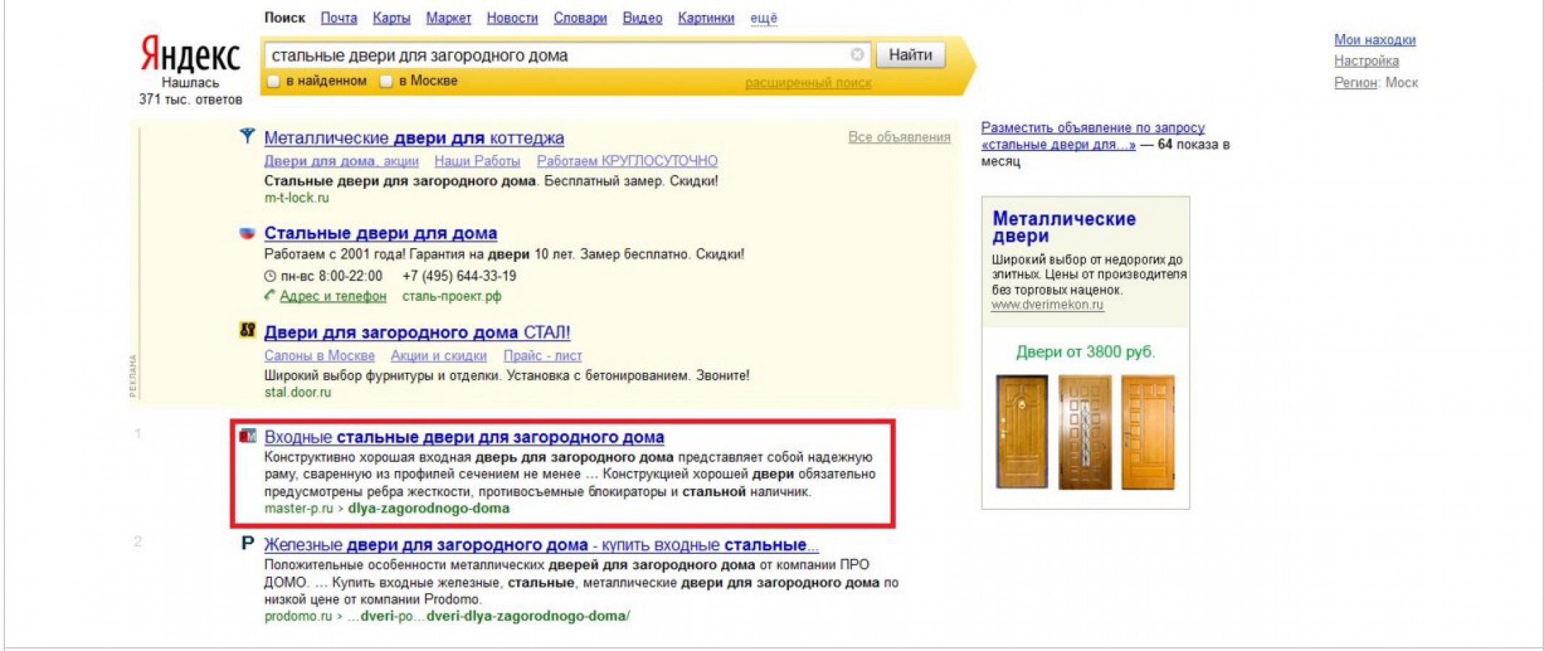Open the 'Двери для дома. акции' sublink
Image resolution: width=1544 pixels, height=651 pixels.
[x=341, y=161]
